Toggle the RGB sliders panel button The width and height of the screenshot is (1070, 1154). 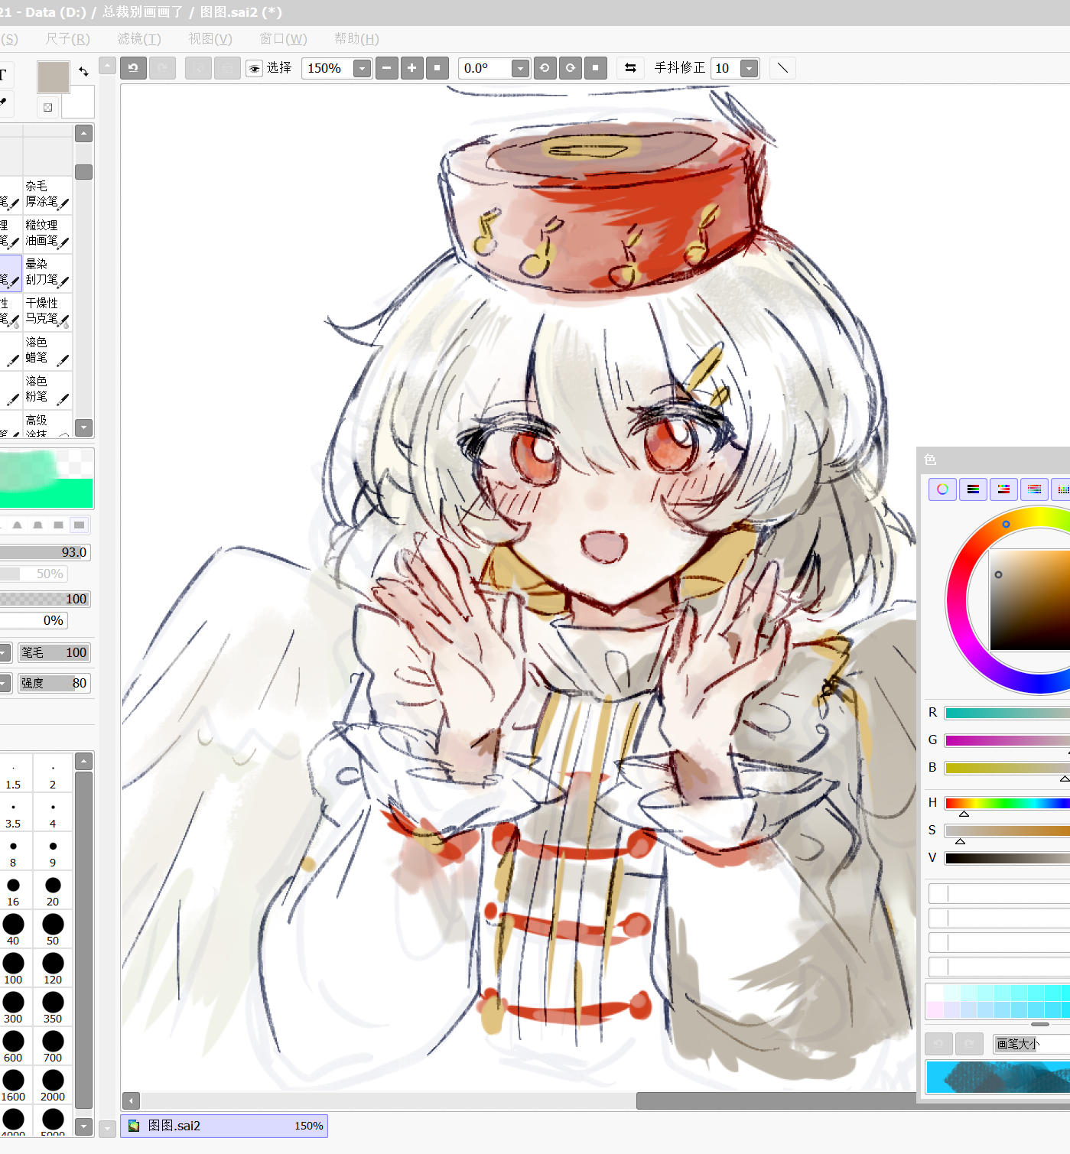tap(973, 489)
